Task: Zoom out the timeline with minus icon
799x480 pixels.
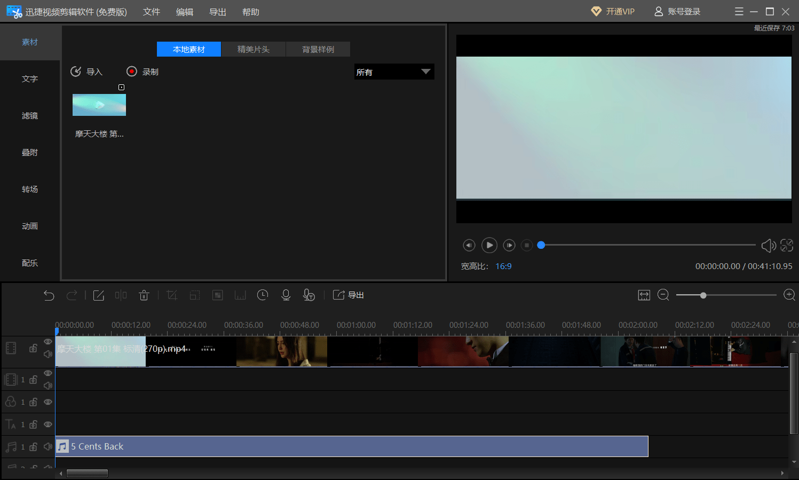Action: click(663, 295)
